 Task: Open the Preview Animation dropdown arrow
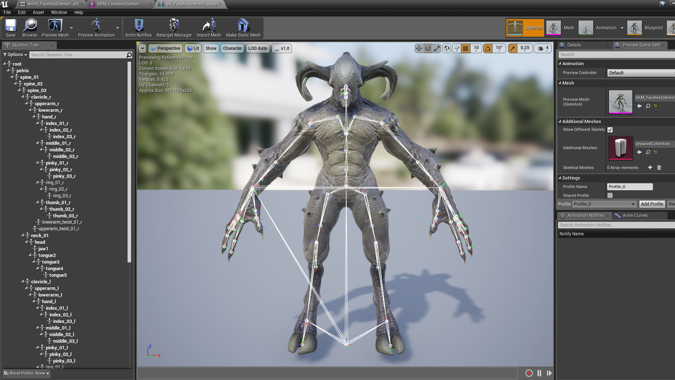pos(117,28)
